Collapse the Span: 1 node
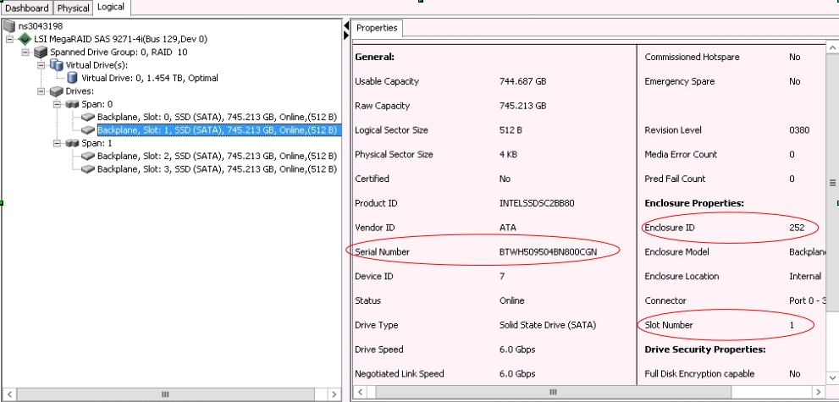Viewport: 839px width, 402px height. (58, 143)
